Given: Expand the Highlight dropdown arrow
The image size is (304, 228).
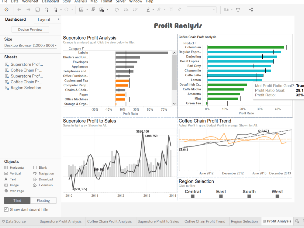Looking at the screenshot, I should pos(153,9).
